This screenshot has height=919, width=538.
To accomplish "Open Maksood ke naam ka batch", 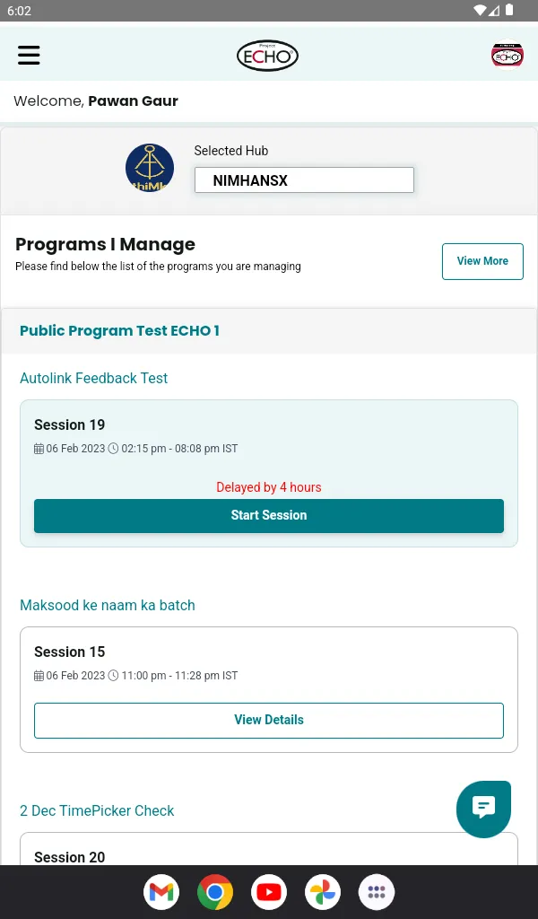I will tap(108, 606).
